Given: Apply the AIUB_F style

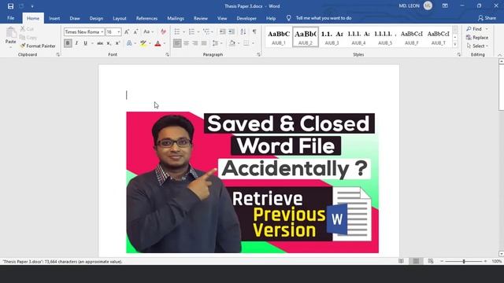Looking at the screenshot, I should click(x=412, y=37).
